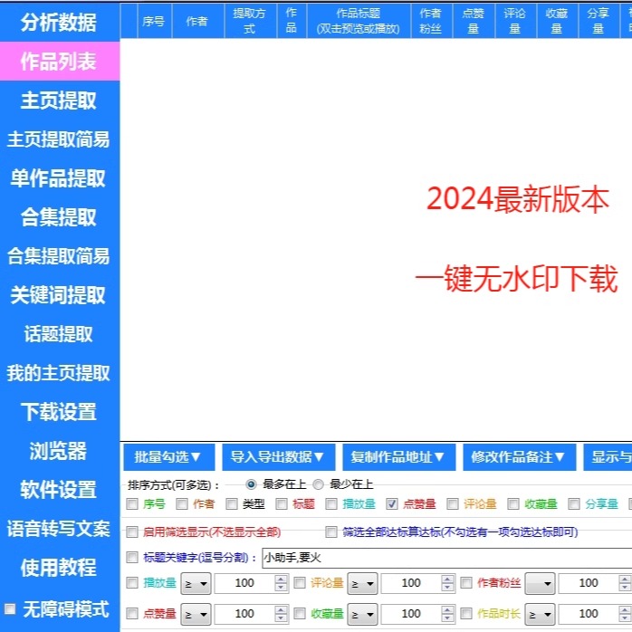Image resolution: width=632 pixels, height=632 pixels.
Task: Enable the 评论量 filter checkbox
Action: tap(300, 583)
